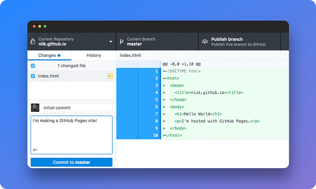Click the green maximize window button

click(45, 26)
